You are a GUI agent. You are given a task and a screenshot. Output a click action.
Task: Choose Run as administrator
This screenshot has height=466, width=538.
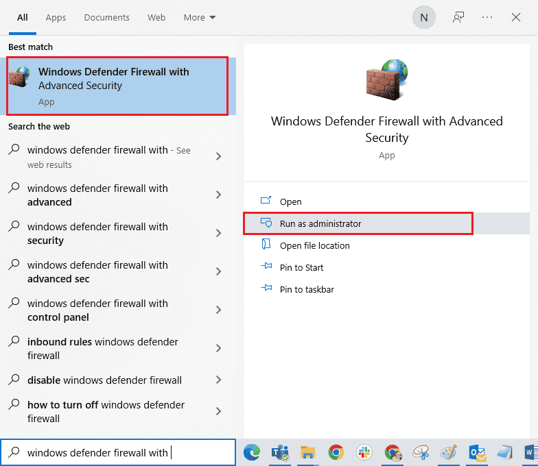[387, 223]
